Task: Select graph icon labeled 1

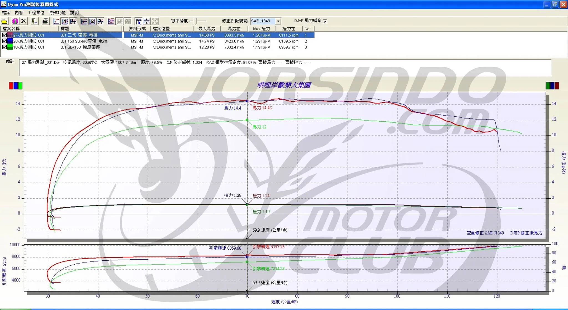Action: 65,21
